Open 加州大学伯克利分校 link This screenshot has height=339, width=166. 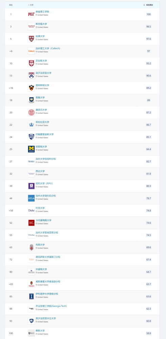coord(46,159)
